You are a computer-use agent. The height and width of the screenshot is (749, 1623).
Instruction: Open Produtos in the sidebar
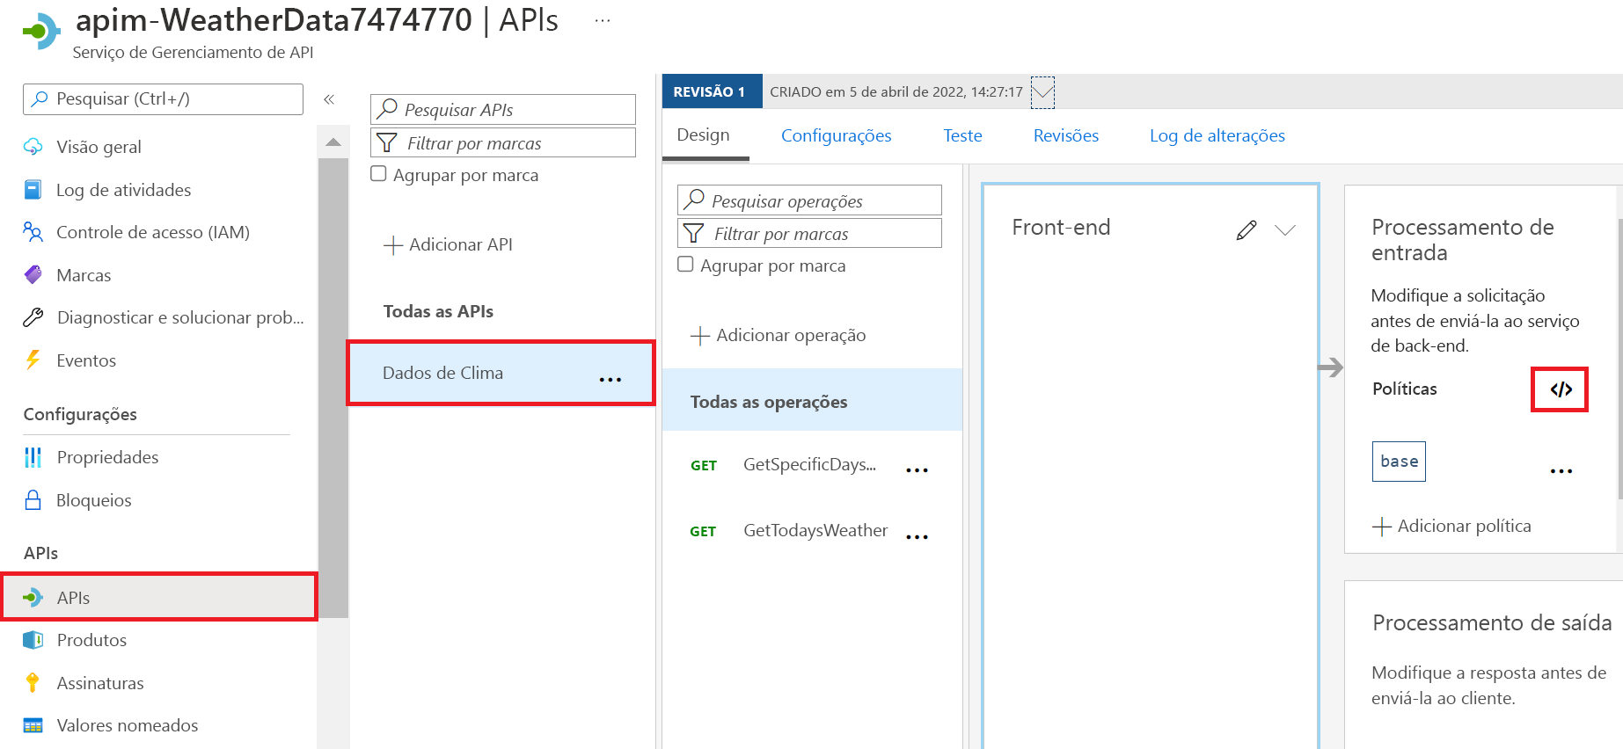click(x=91, y=640)
